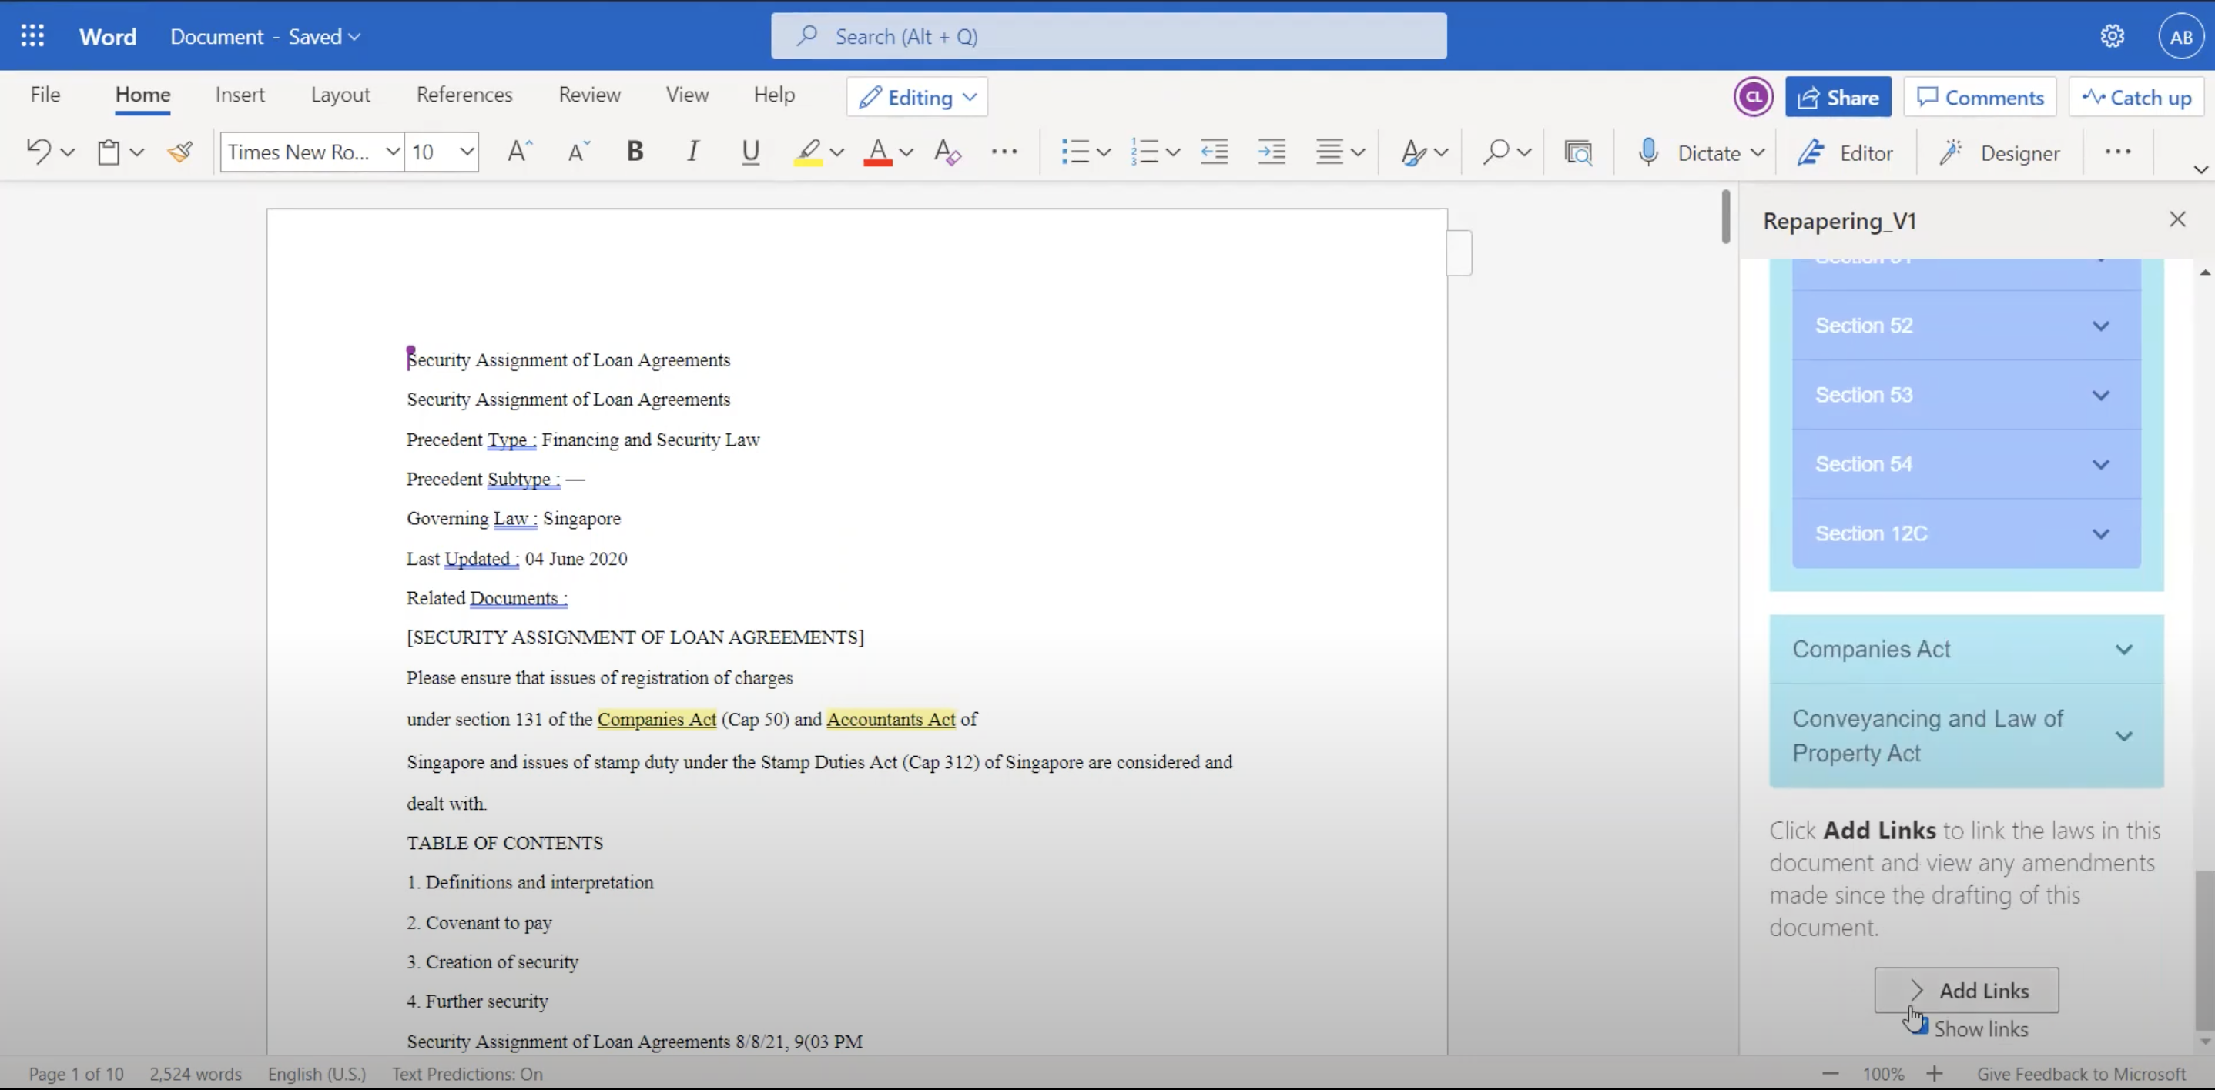
Task: Click the Format Painter icon
Action: pyautogui.click(x=179, y=152)
